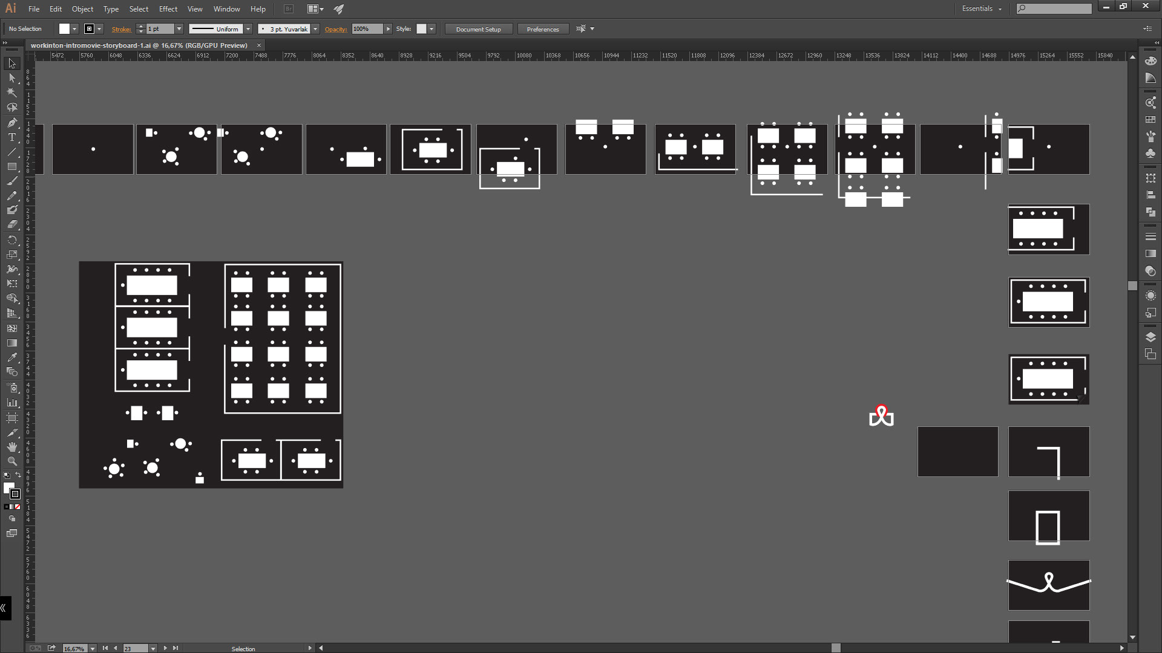Set paint to None in toolbar
The width and height of the screenshot is (1162, 653).
coord(18,507)
